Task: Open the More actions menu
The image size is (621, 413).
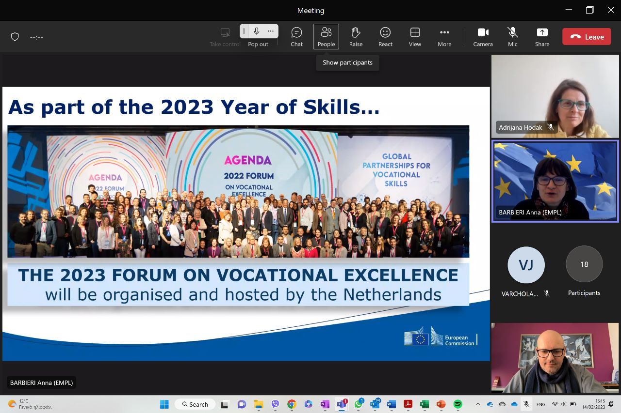Action: (444, 37)
